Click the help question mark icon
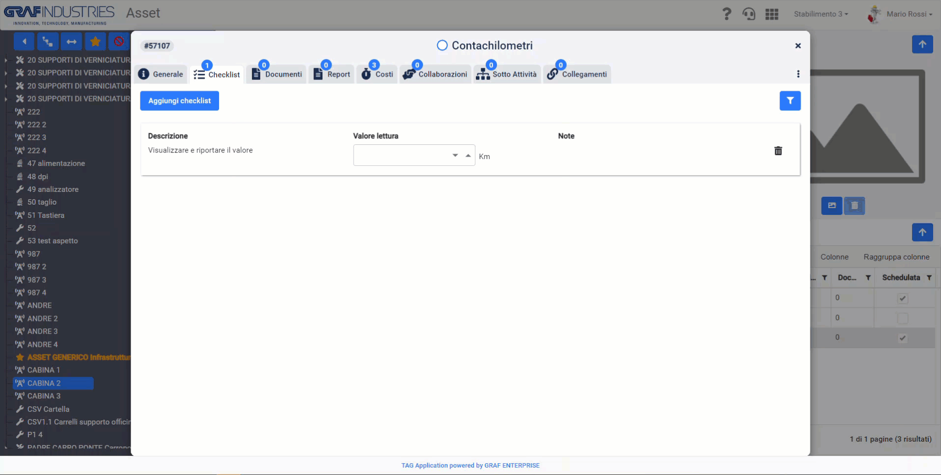 pyautogui.click(x=726, y=14)
